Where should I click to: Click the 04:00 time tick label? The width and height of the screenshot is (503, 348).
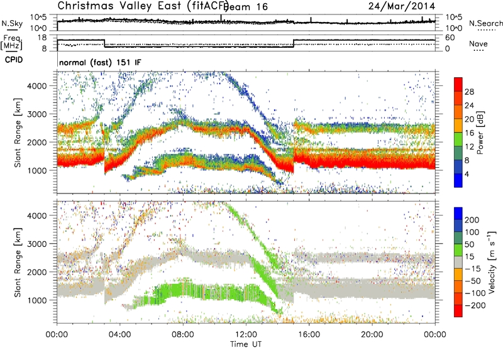click(119, 335)
